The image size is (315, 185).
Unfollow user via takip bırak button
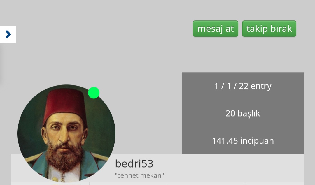[269, 29]
